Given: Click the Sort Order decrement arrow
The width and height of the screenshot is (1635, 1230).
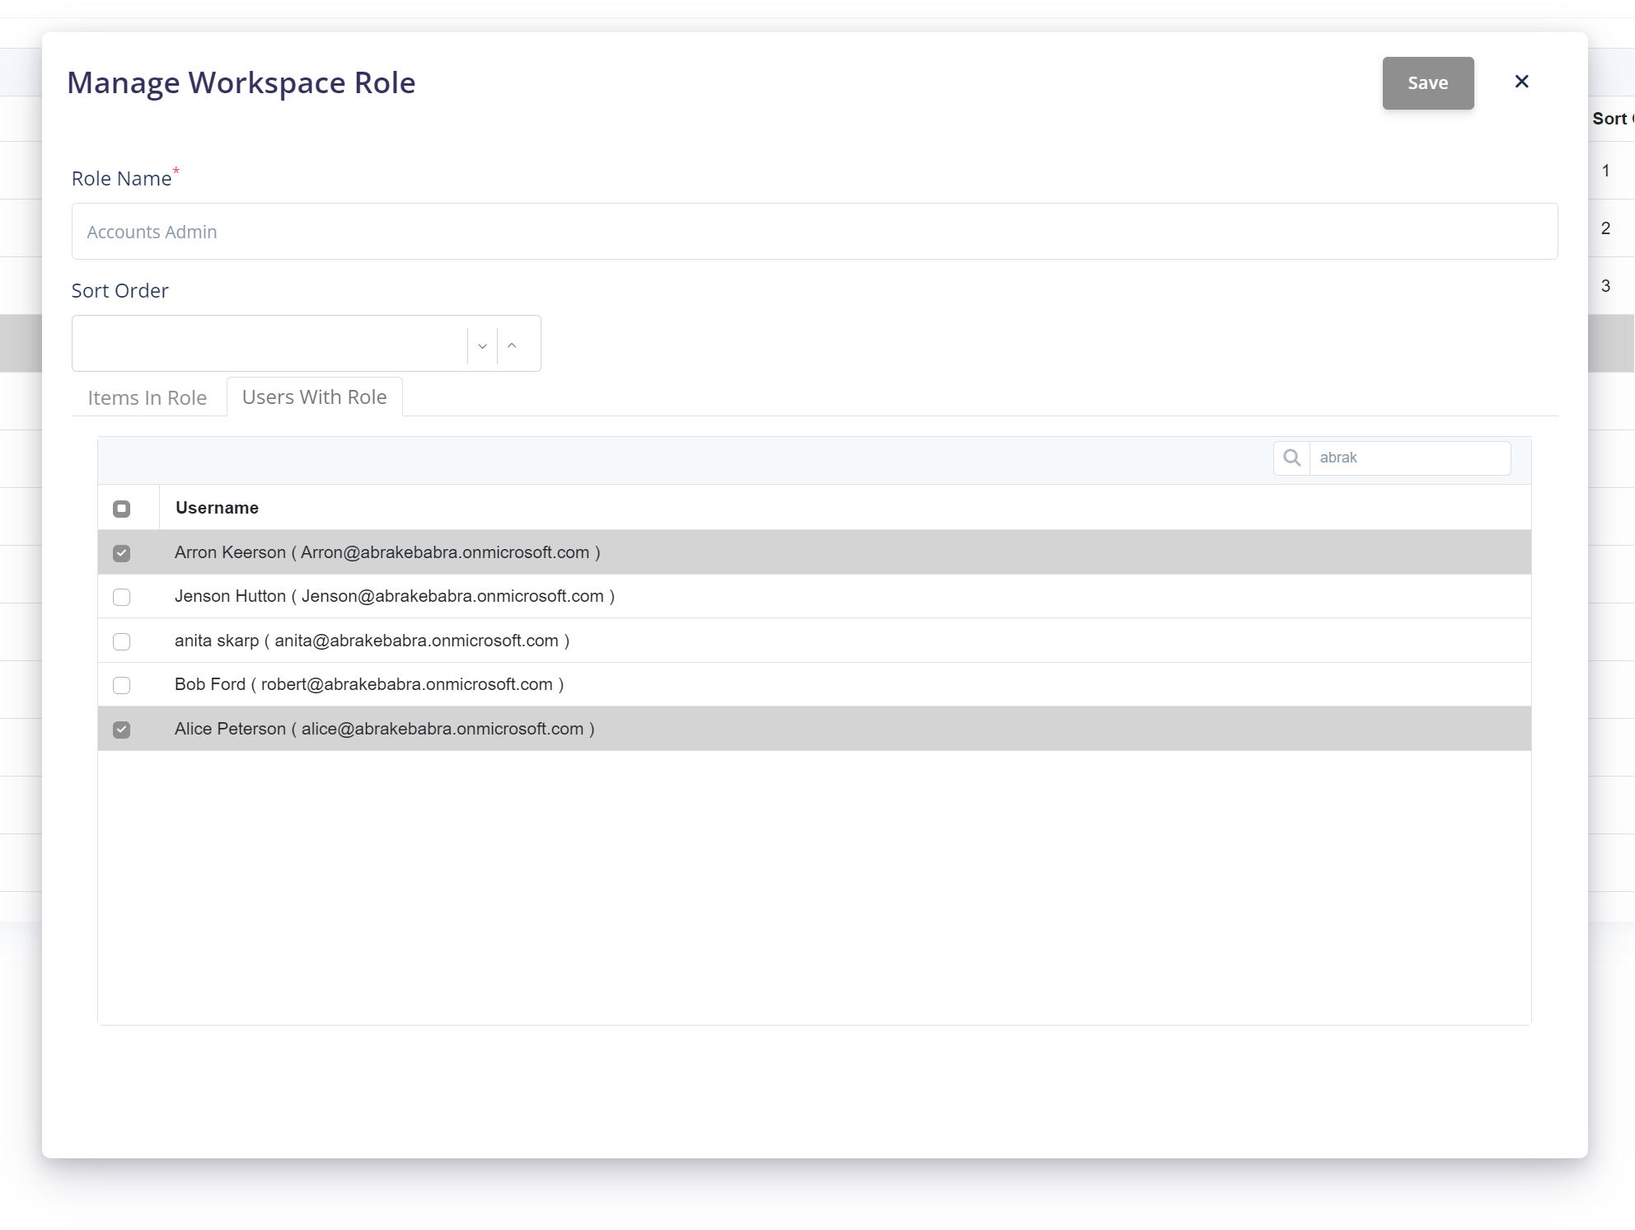Looking at the screenshot, I should click(482, 345).
